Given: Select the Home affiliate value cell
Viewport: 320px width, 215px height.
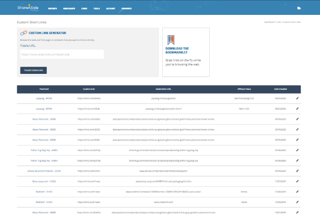Looking at the screenshot, I should [244, 202].
